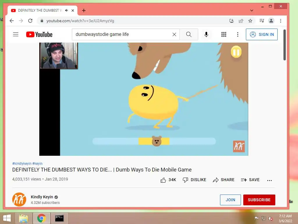Screen dimensions: 298x224
Task: Click the 4,033,151 views text
Action: [x=26, y=179]
